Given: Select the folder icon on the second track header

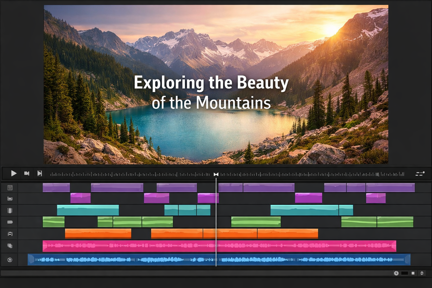Looking at the screenshot, I should [10, 199].
